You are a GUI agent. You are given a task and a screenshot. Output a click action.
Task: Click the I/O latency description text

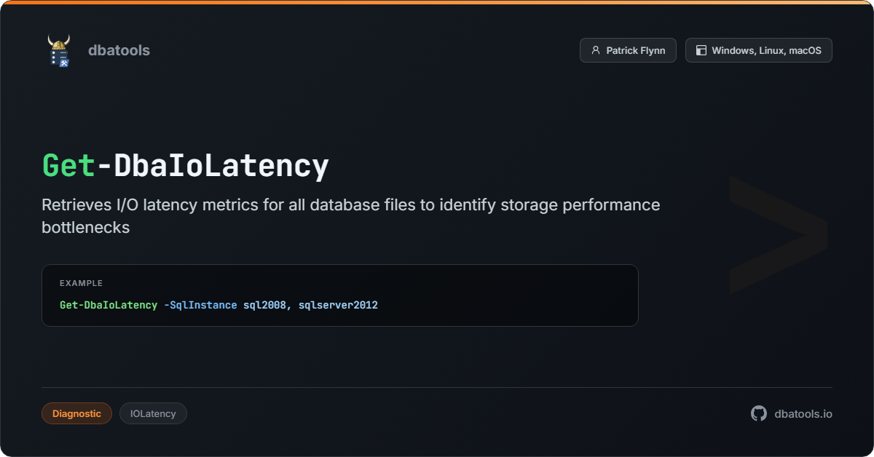click(x=351, y=215)
